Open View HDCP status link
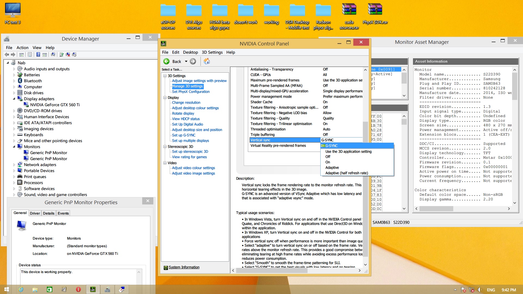The width and height of the screenshot is (523, 294). click(186, 119)
